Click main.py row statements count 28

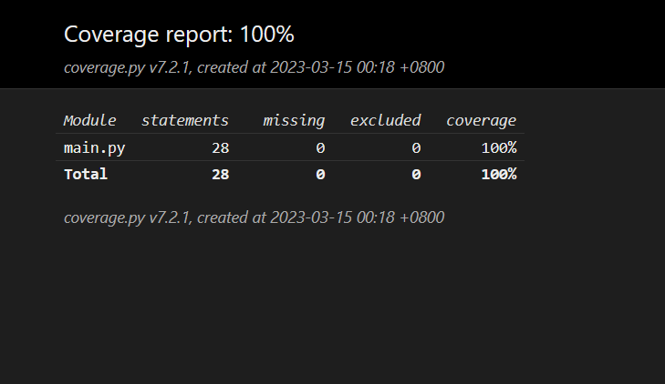tap(220, 147)
